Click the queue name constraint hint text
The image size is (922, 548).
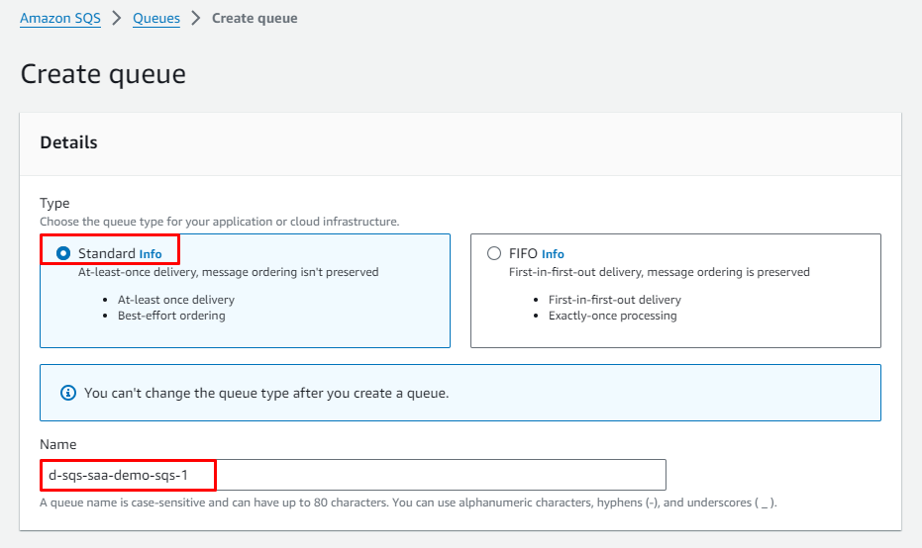click(408, 502)
